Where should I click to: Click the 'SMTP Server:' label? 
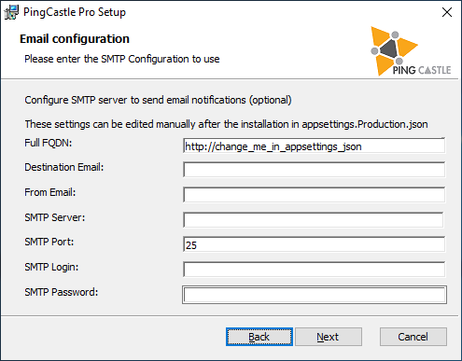(x=55, y=217)
